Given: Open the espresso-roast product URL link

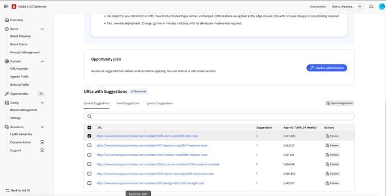Looking at the screenshot, I should pyautogui.click(x=152, y=146).
